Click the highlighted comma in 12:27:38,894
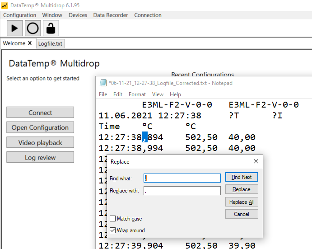312x249 pixels. [x=144, y=137]
